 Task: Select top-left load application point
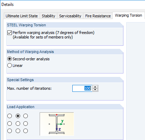9,116
